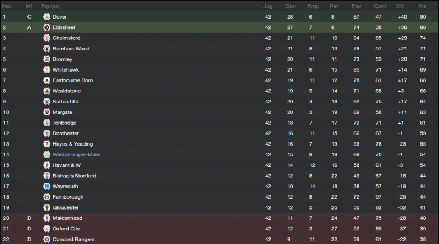Viewport: 439px width, 244px height.
Task: Select the Oxford City table row
Action: pos(219,229)
